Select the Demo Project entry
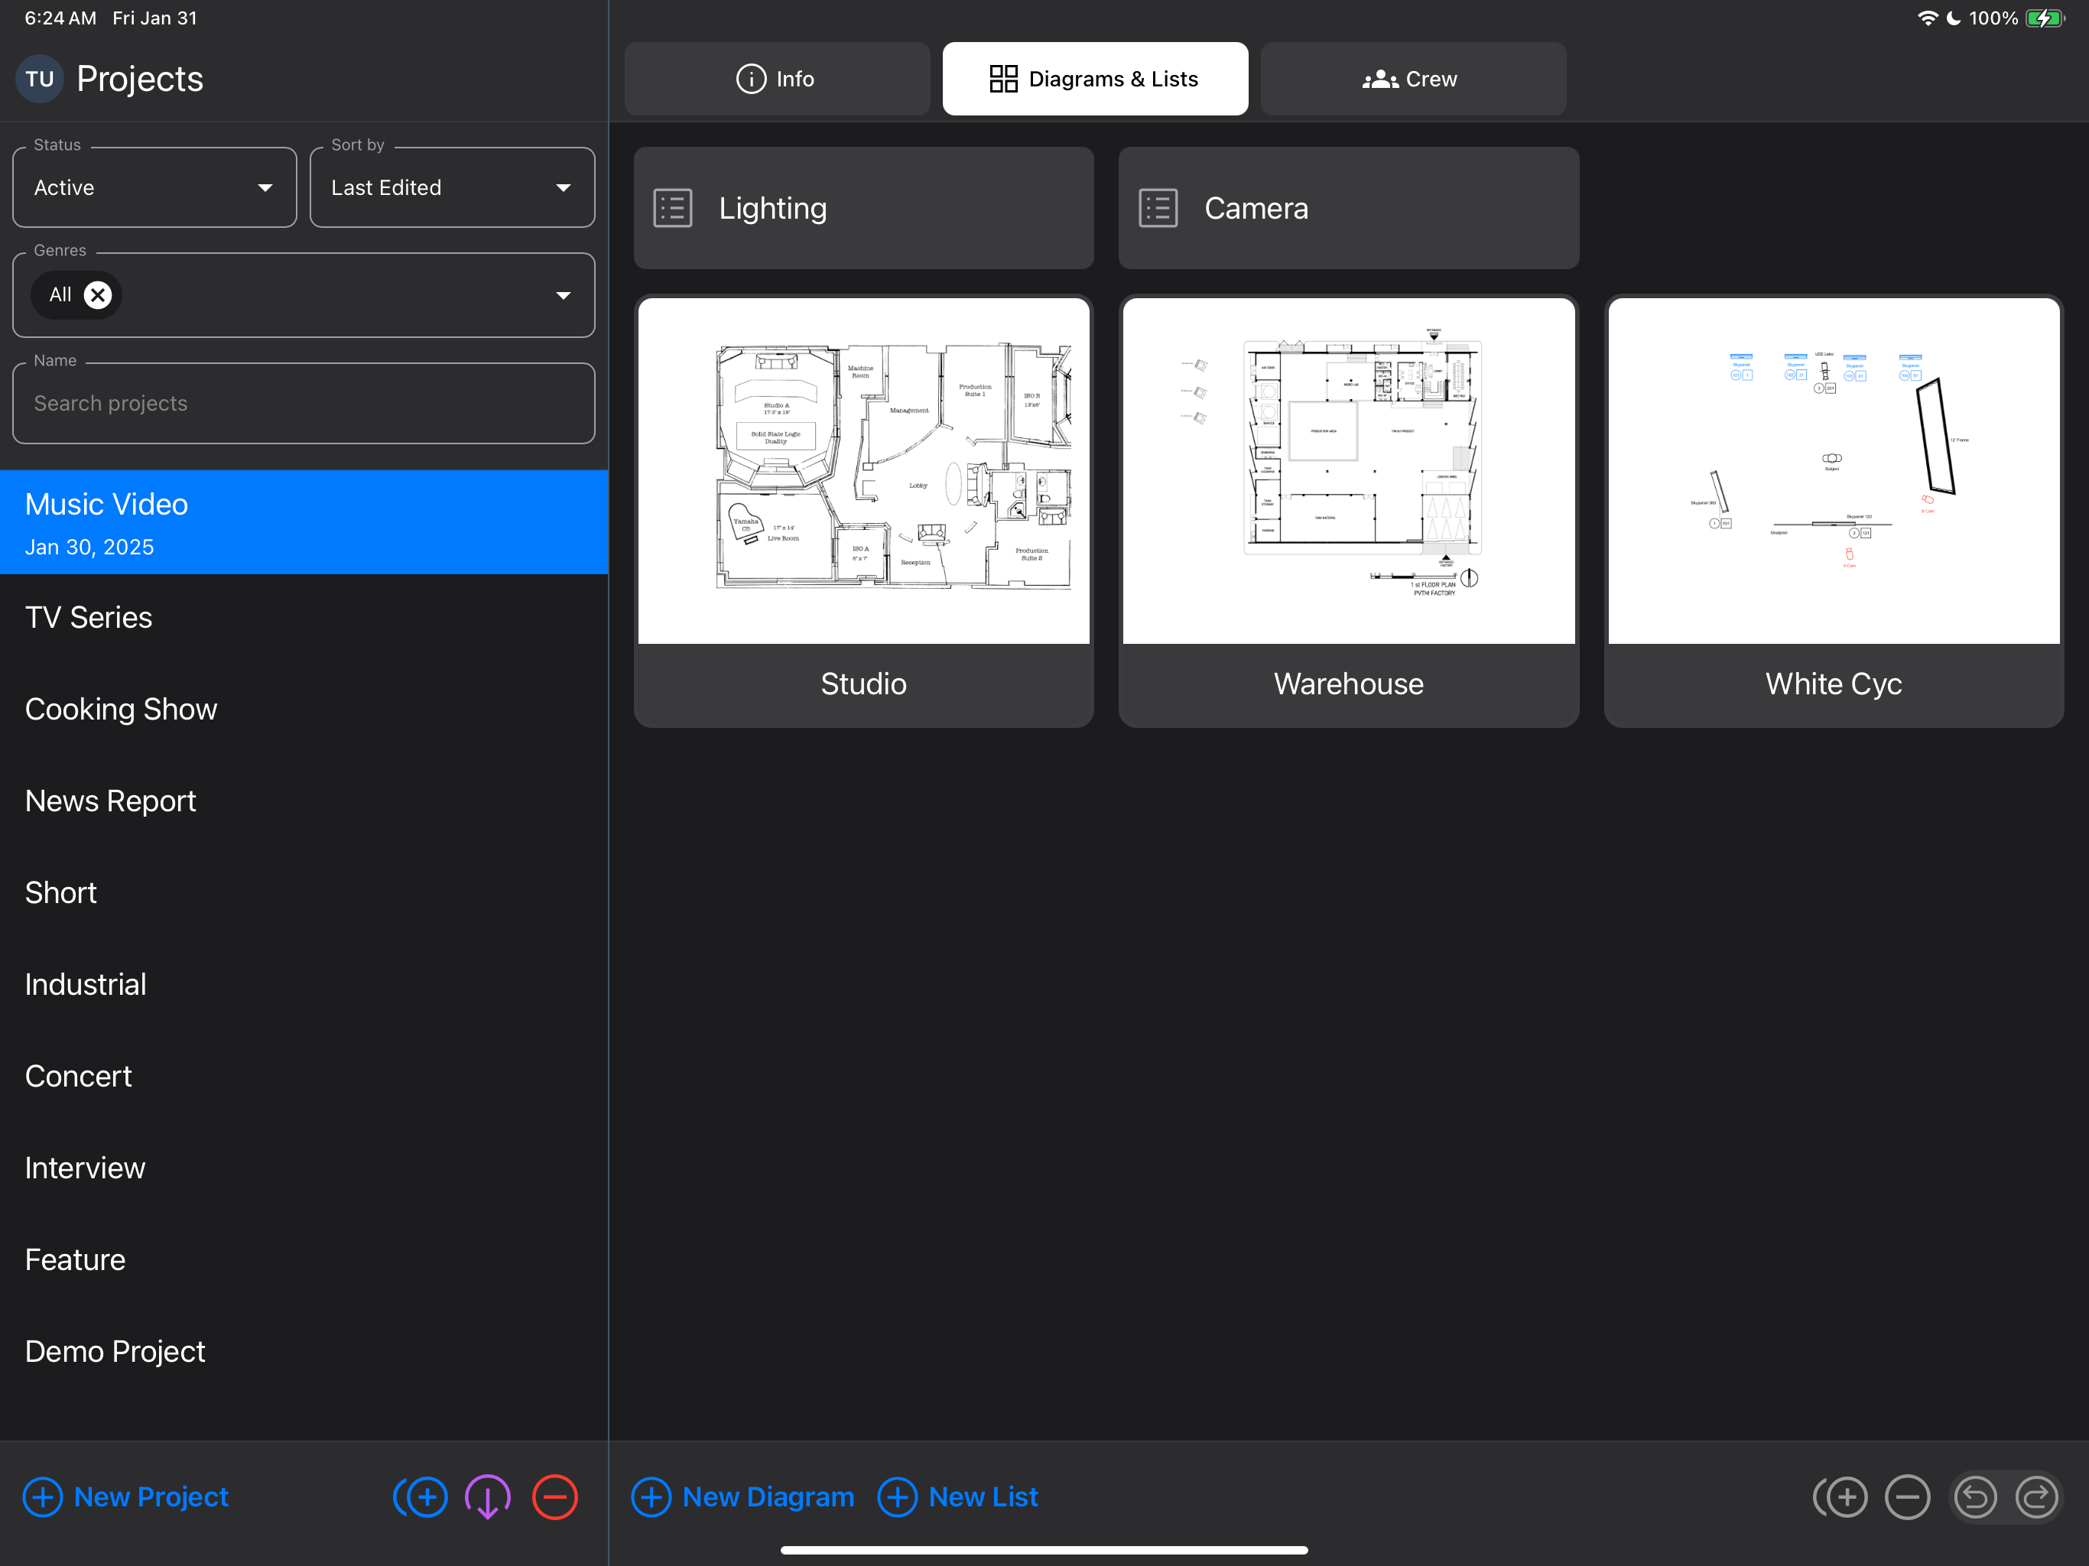The image size is (2089, 1566). pos(304,1352)
